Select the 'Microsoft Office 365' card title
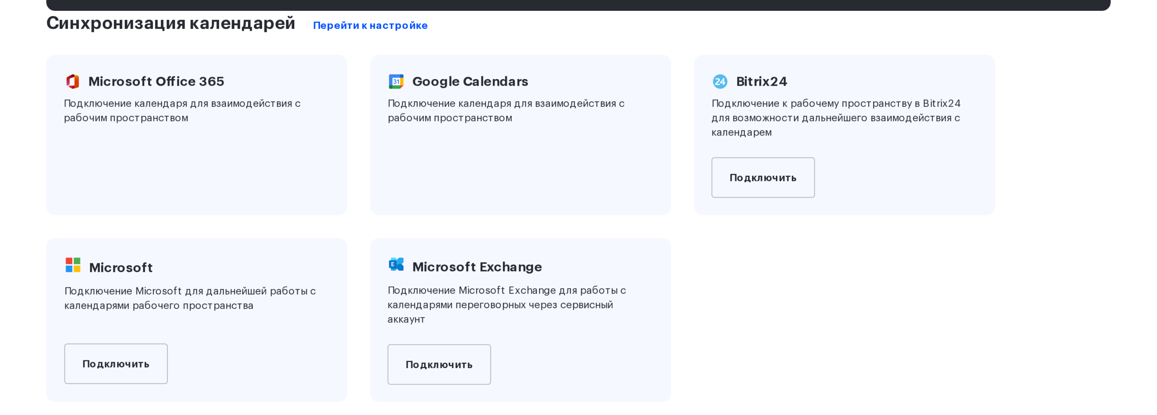Screen dimensions: 1157x415 coord(156,82)
